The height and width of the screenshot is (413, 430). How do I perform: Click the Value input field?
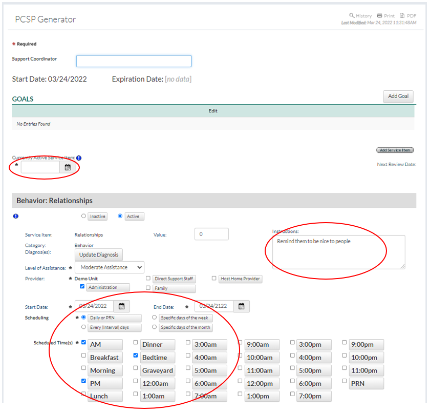click(211, 234)
